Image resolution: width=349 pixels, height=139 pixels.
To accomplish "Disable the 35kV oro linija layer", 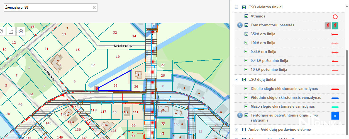I will pos(246,34).
